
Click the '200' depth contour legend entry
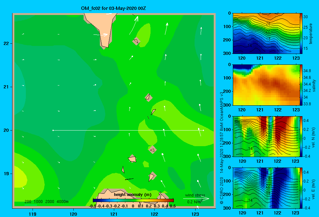[x=28, y=202]
